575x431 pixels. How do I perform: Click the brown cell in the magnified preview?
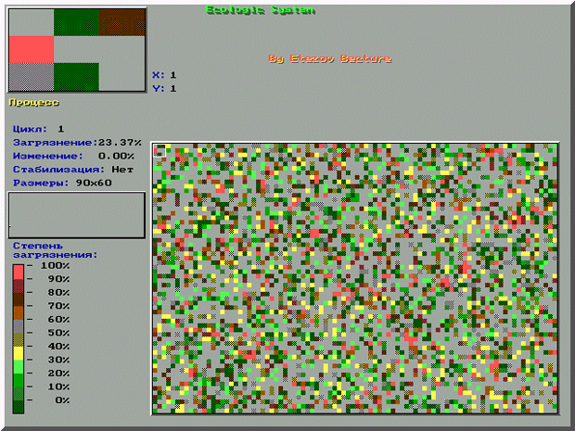(x=121, y=22)
